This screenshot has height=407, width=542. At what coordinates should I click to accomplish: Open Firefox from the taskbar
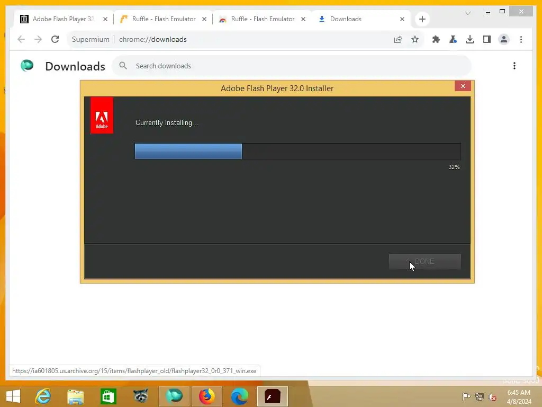(x=207, y=396)
